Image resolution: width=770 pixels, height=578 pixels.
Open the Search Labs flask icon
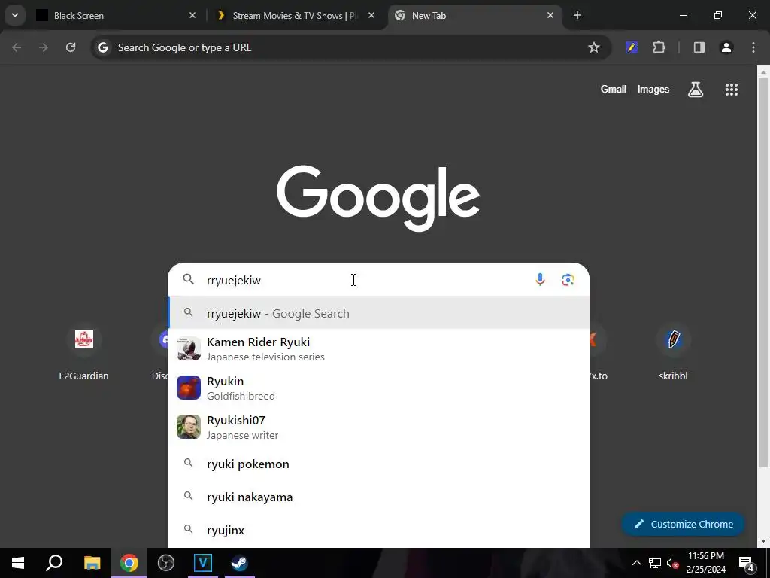point(696,89)
